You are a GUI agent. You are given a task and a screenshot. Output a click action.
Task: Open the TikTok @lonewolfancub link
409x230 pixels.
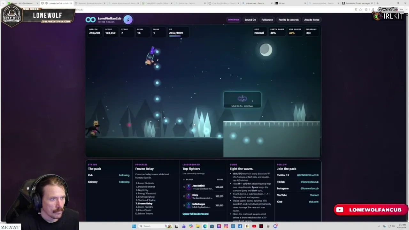click(x=309, y=182)
